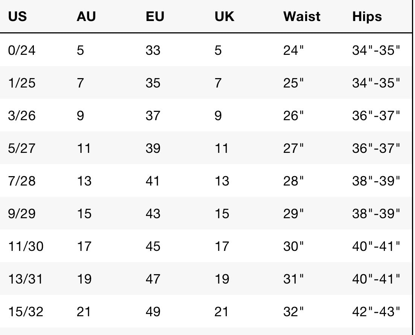Screen dimensions: 415x335
Task: Select the 0/24 US size cell
Action: 22,50
